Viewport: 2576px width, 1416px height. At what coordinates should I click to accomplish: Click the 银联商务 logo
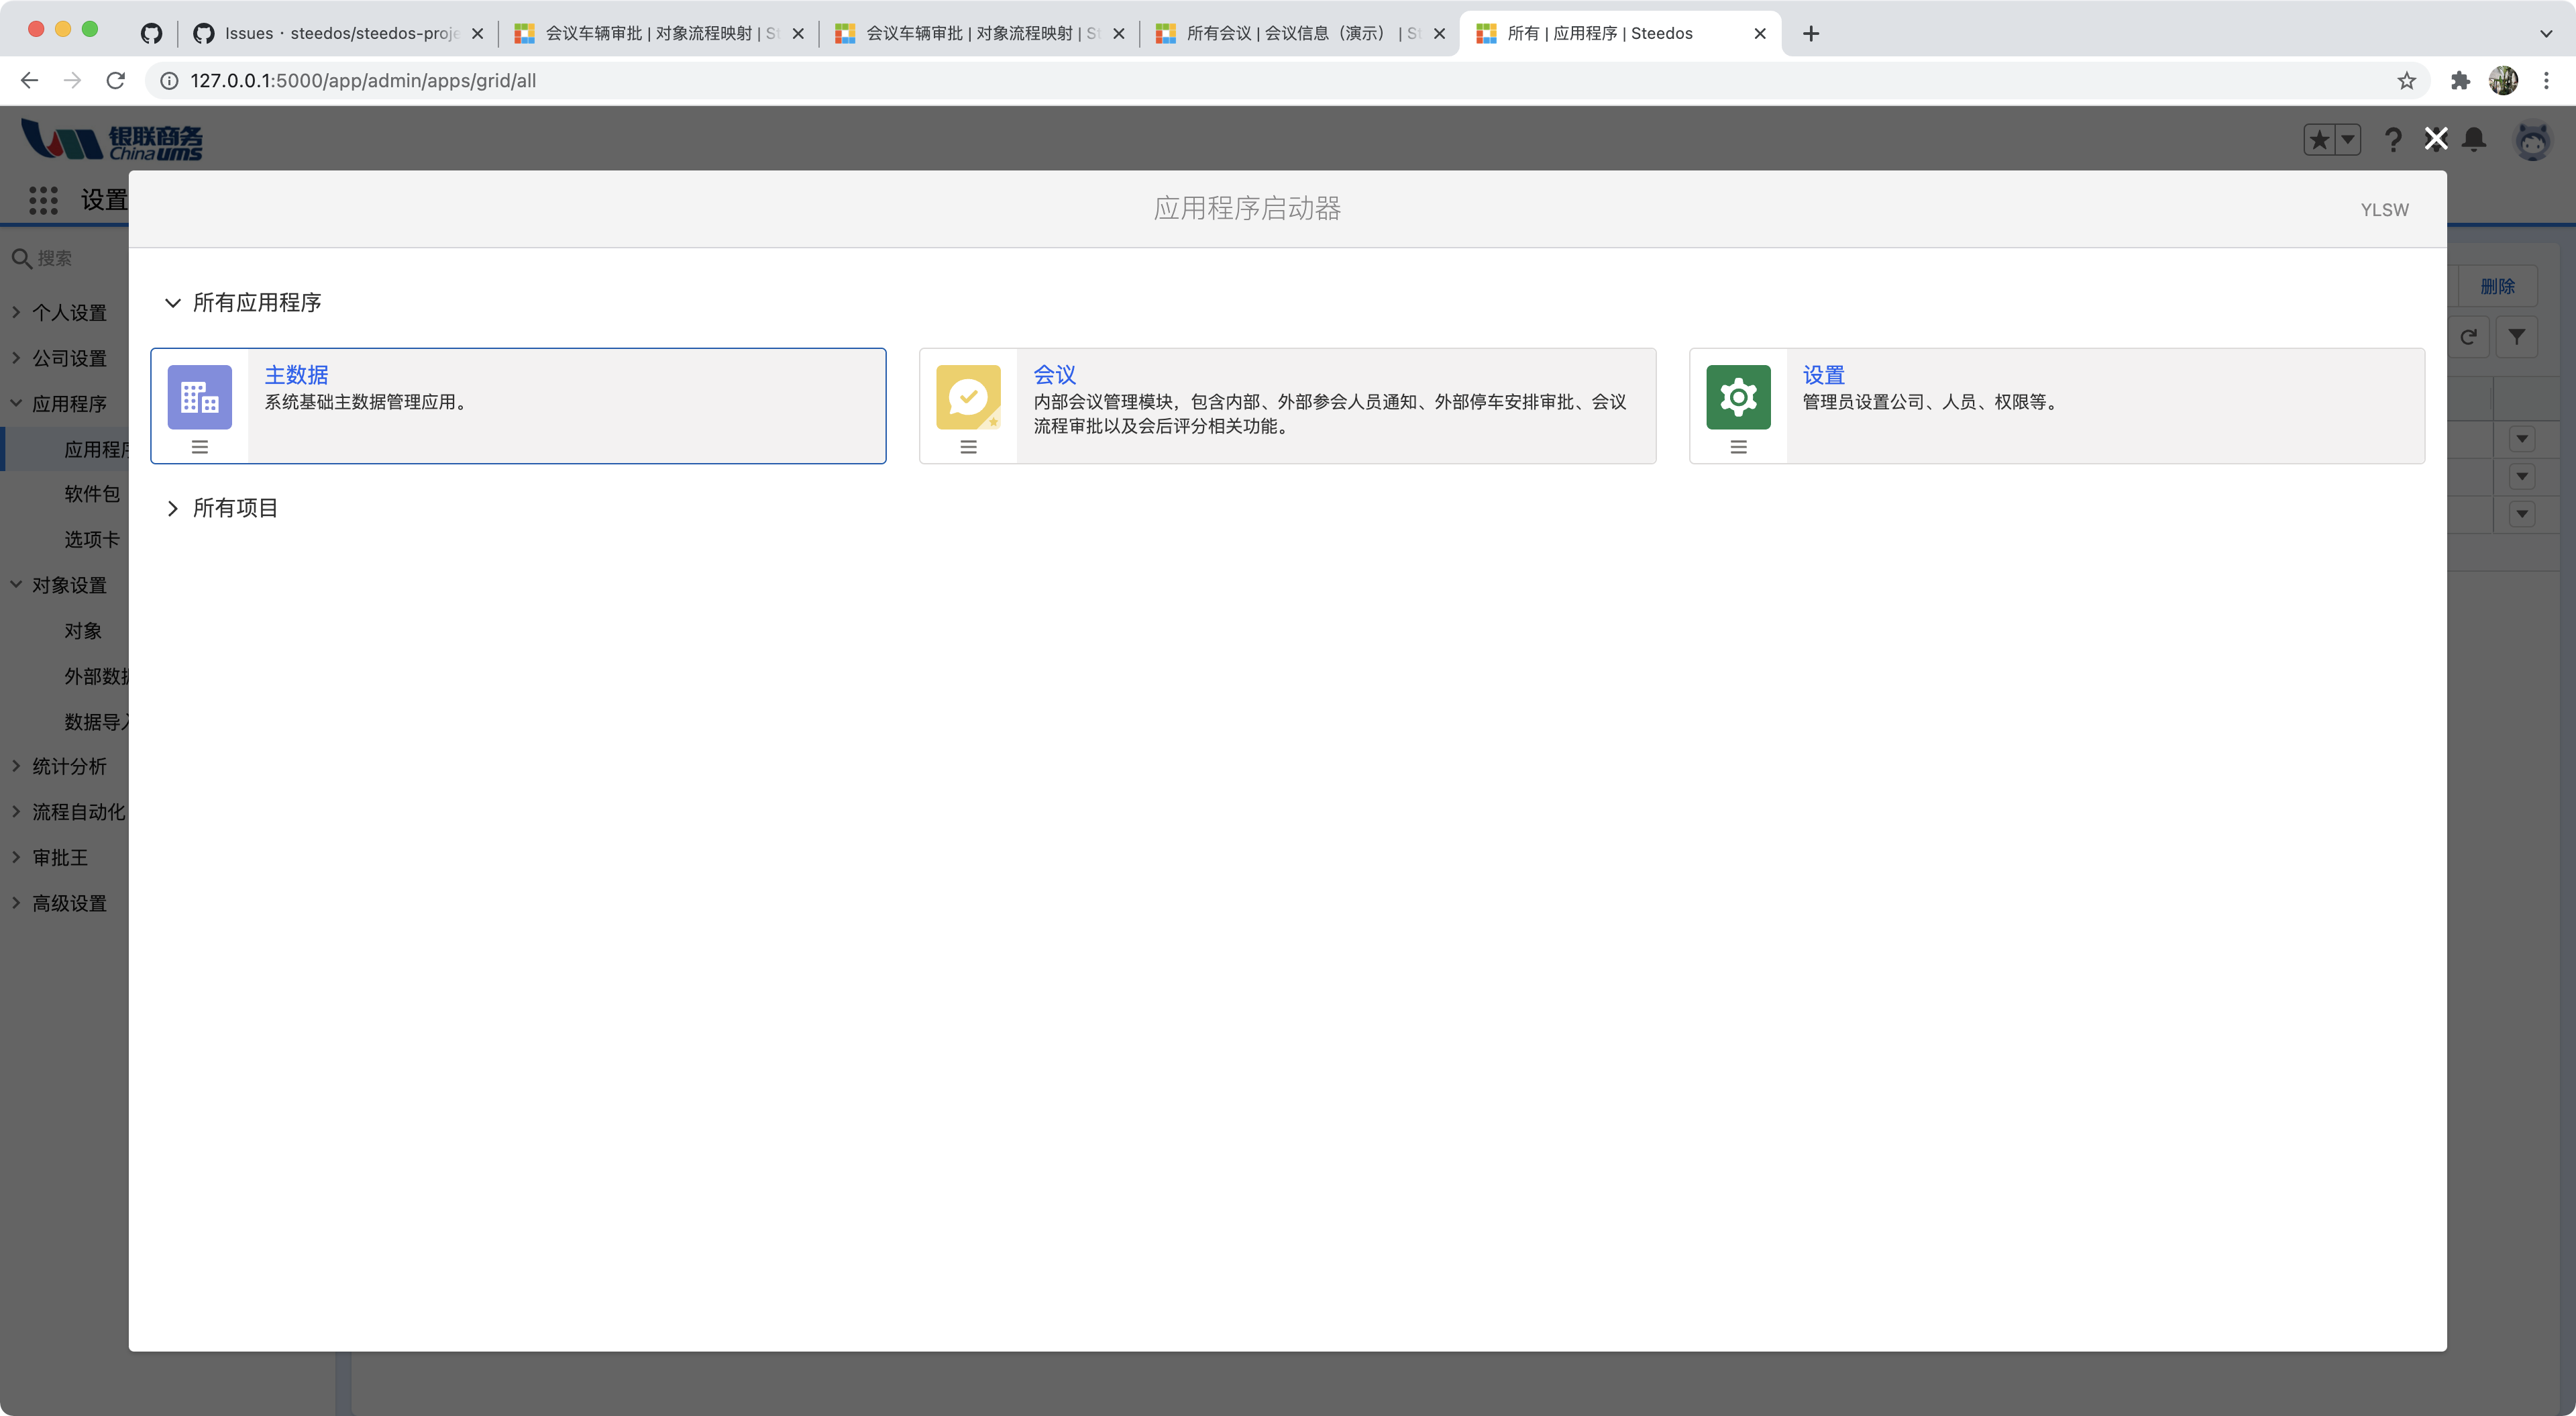coord(112,140)
